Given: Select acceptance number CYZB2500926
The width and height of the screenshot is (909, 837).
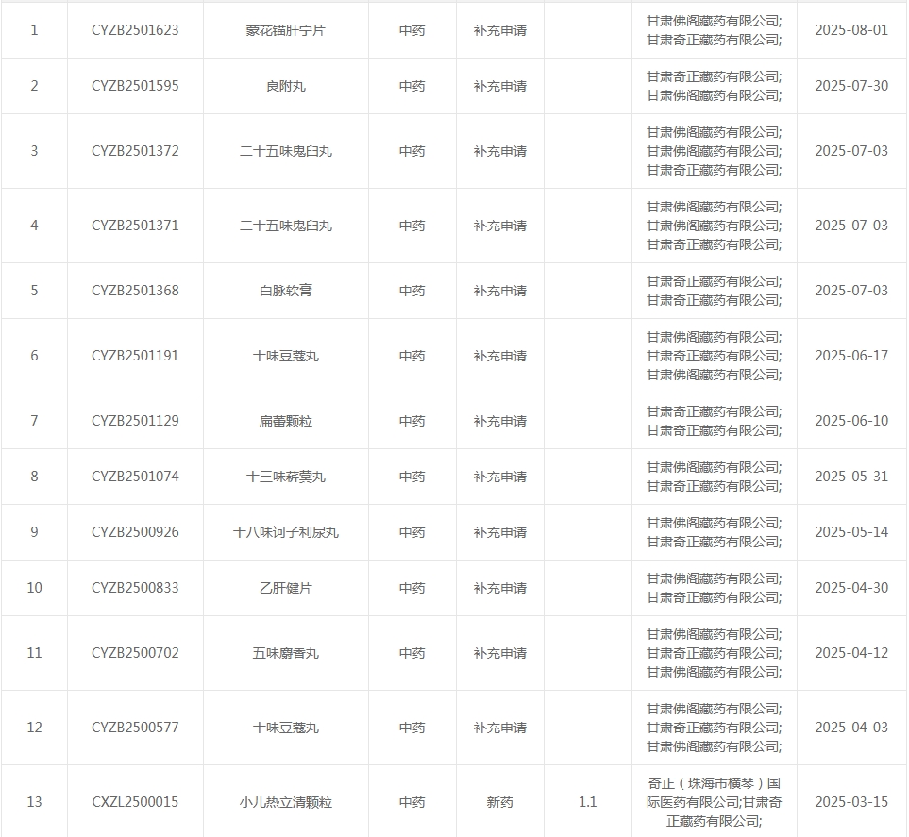Looking at the screenshot, I should point(135,532).
